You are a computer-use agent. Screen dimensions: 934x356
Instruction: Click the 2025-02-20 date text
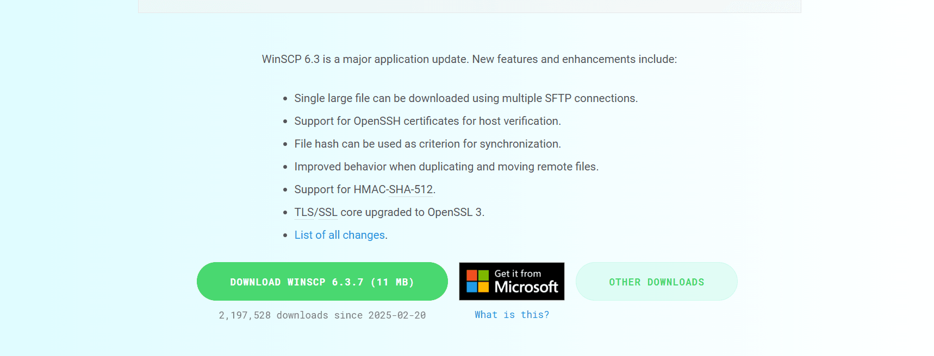point(397,315)
